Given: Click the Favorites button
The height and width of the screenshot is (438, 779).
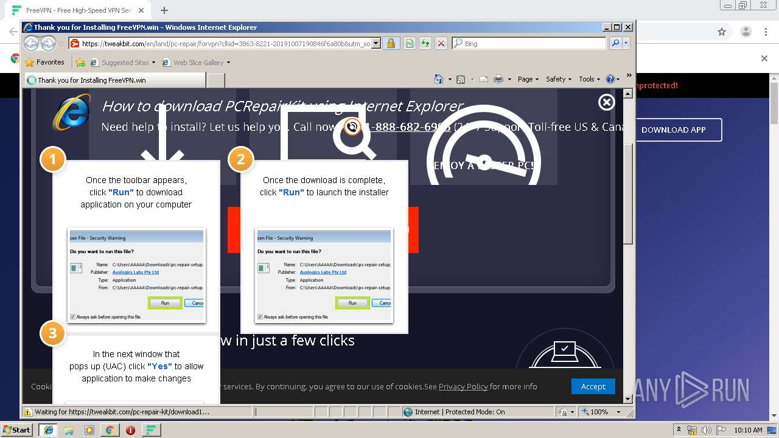Looking at the screenshot, I should (x=44, y=62).
